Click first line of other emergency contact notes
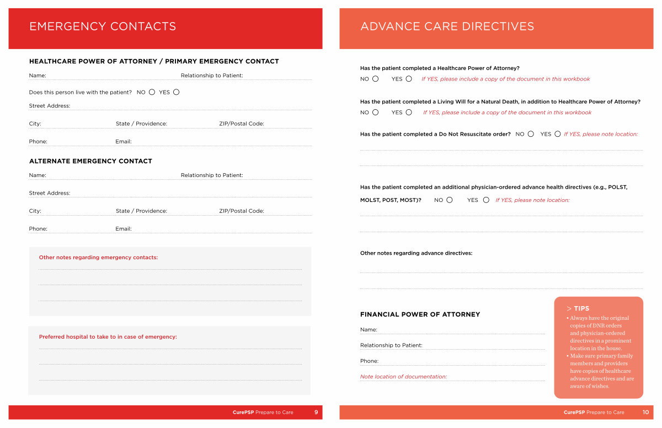 point(170,266)
